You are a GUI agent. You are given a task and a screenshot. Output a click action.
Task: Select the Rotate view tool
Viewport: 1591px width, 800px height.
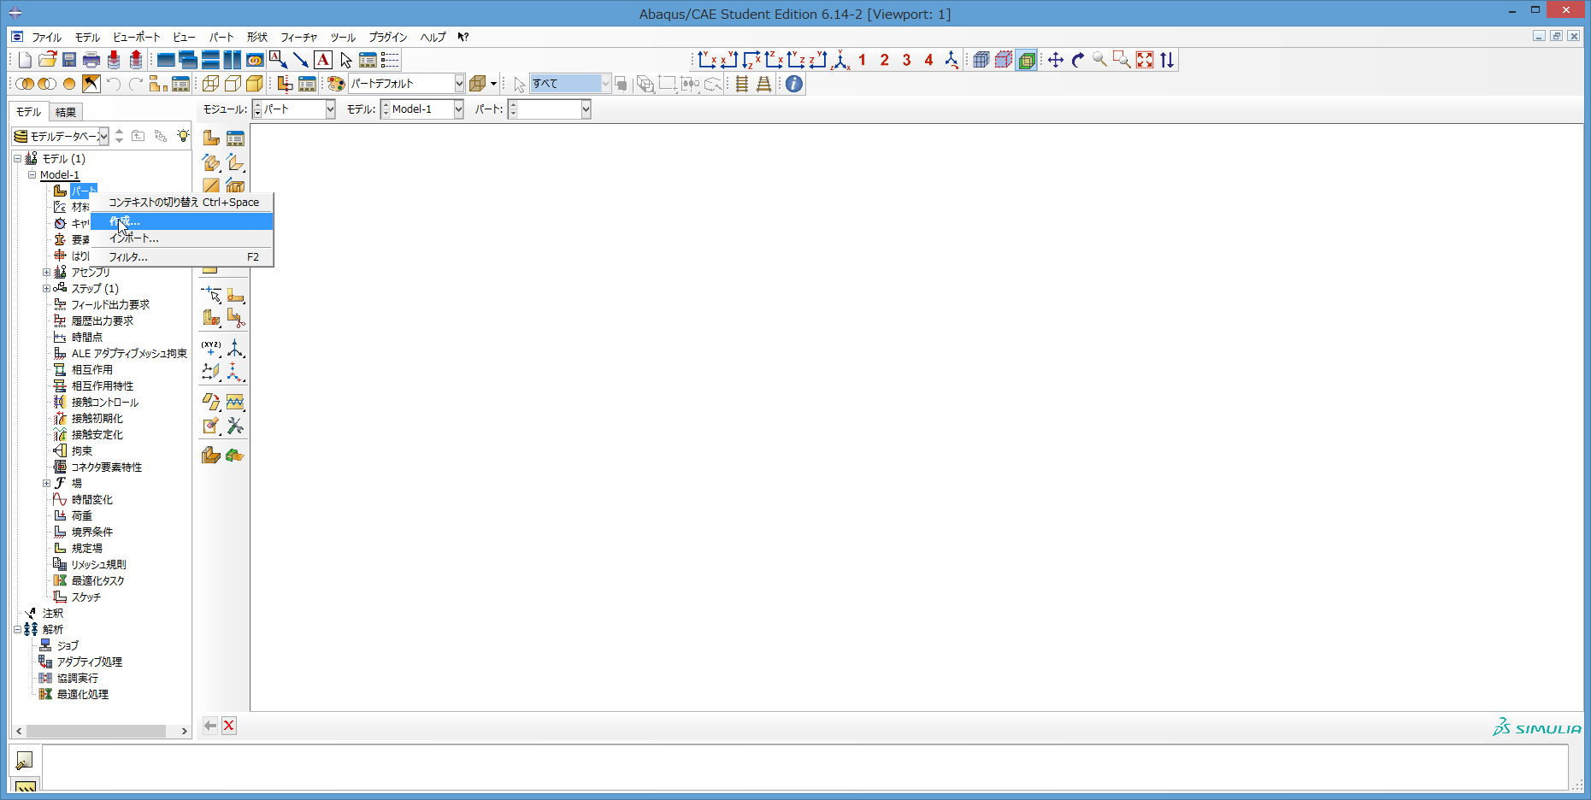1078,60
